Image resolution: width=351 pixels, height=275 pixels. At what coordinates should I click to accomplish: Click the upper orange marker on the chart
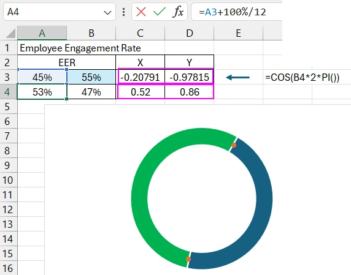pos(234,145)
